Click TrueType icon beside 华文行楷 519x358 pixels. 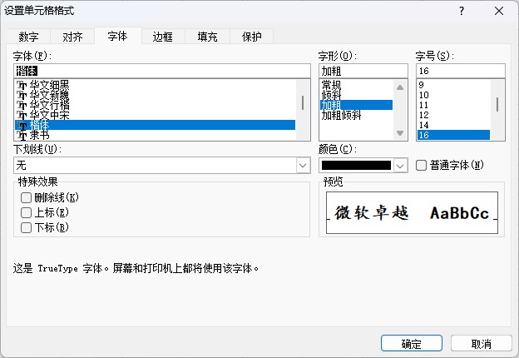22,105
